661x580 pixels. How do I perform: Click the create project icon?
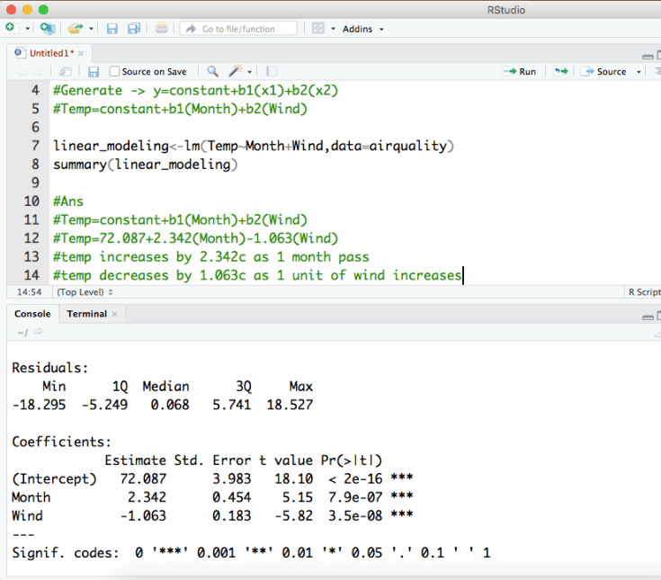[x=47, y=29]
